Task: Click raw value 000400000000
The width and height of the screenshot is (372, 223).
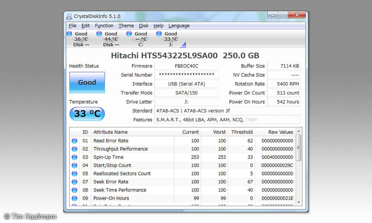Action: tap(277, 157)
